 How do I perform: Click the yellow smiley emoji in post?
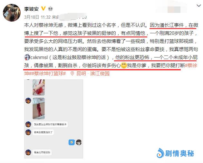[x=124, y=65]
